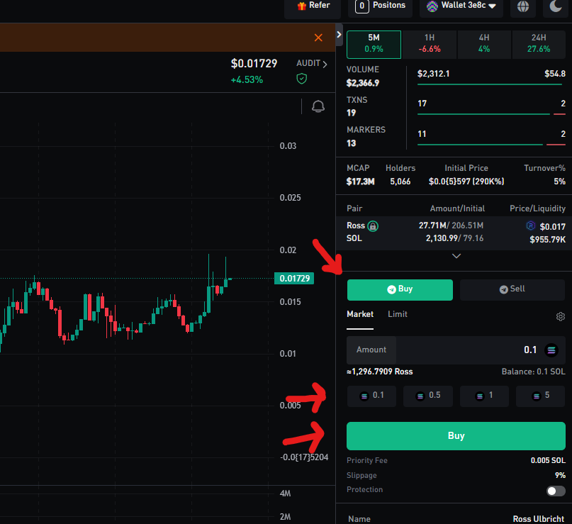Click the price alert bell icon
Screen dimensions: 572x524
pyautogui.click(x=318, y=106)
